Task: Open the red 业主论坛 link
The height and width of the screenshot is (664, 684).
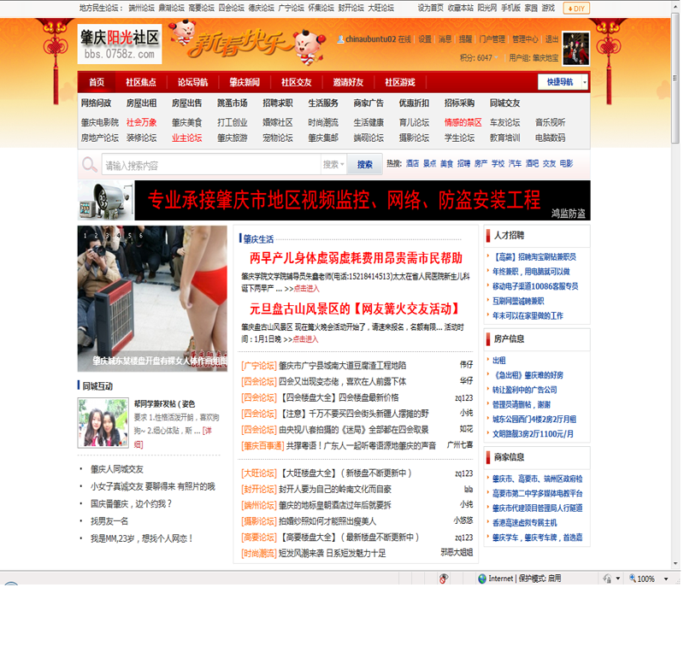Action: click(186, 138)
